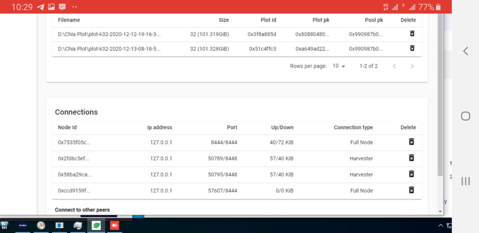This screenshot has height=233, width=479.
Task: Open blue window app in taskbar
Action: pos(60,225)
